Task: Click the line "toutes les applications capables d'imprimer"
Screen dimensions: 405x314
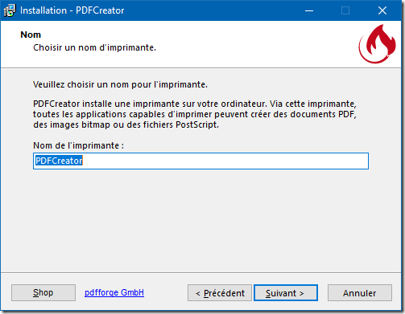Action: 195,114
